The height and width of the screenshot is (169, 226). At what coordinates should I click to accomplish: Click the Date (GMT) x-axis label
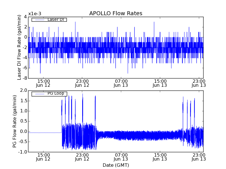click(116, 165)
